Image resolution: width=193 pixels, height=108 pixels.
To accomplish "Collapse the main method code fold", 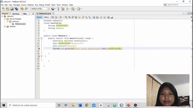I will (42, 38).
